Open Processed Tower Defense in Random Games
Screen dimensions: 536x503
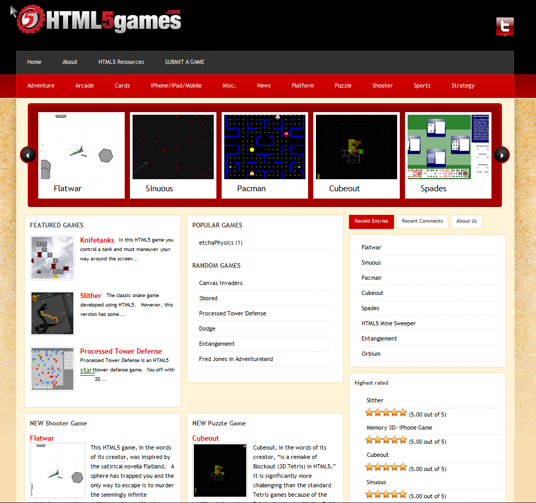[x=233, y=313]
